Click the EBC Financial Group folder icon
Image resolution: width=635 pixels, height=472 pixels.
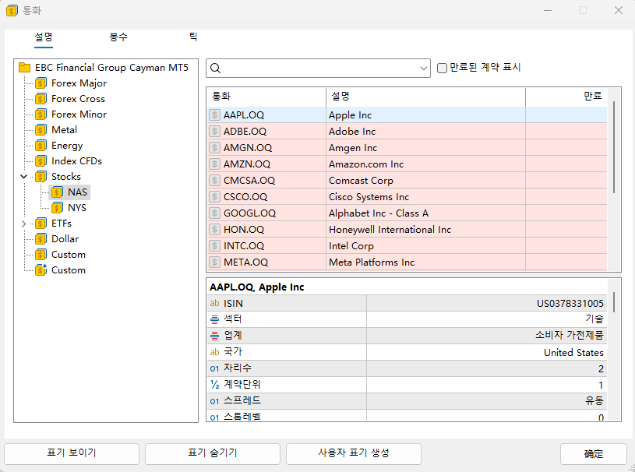(25, 68)
